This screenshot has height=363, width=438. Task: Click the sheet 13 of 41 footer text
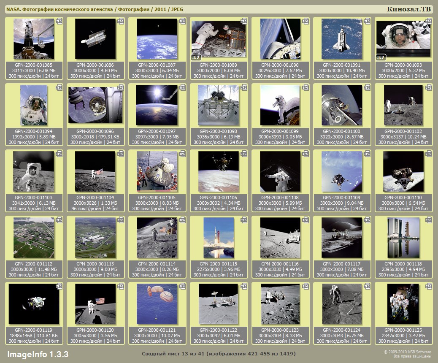pyautogui.click(x=219, y=353)
